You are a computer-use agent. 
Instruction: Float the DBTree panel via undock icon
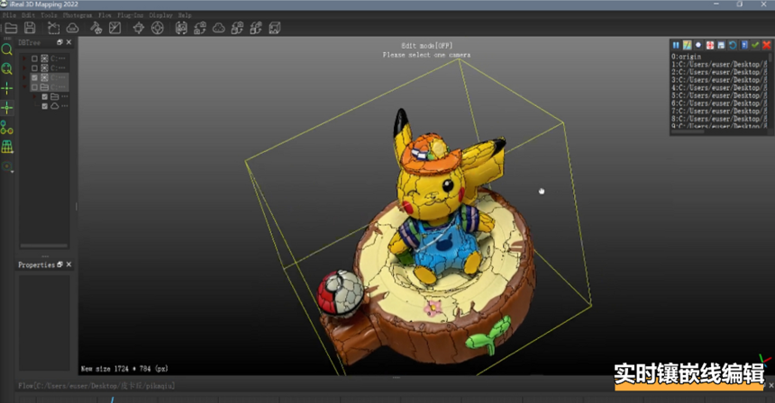(x=59, y=42)
